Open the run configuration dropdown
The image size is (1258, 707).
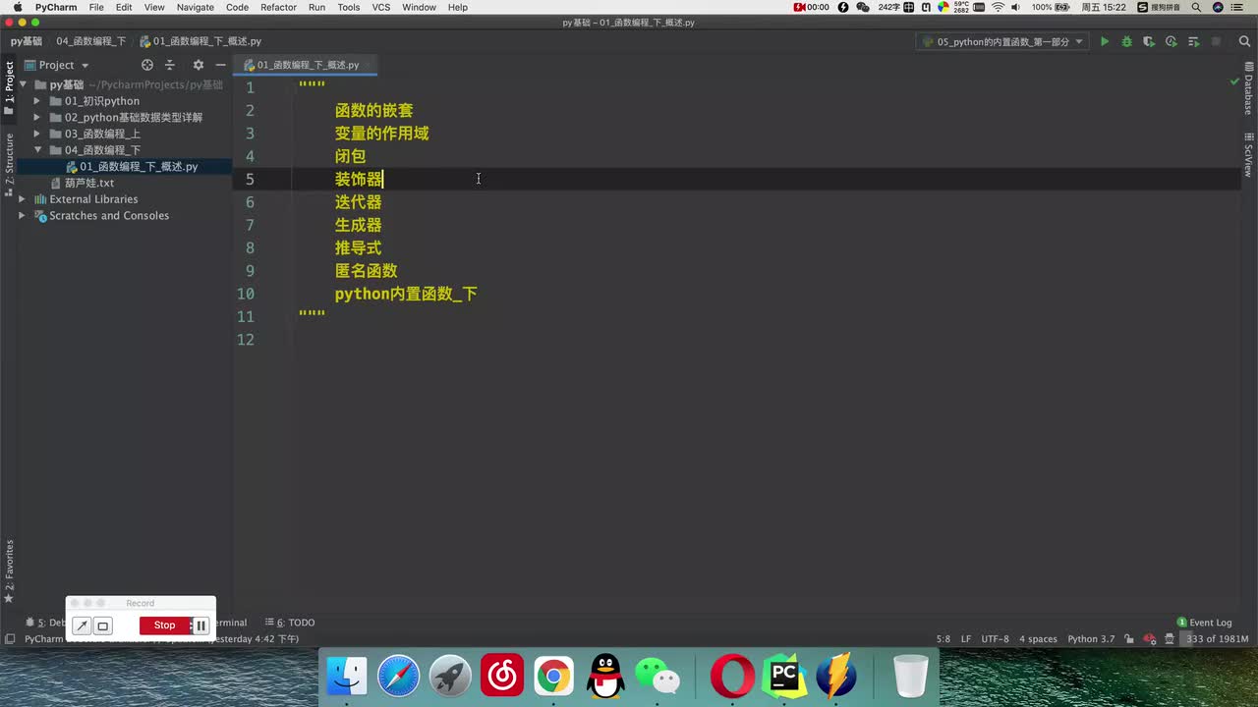click(1003, 42)
